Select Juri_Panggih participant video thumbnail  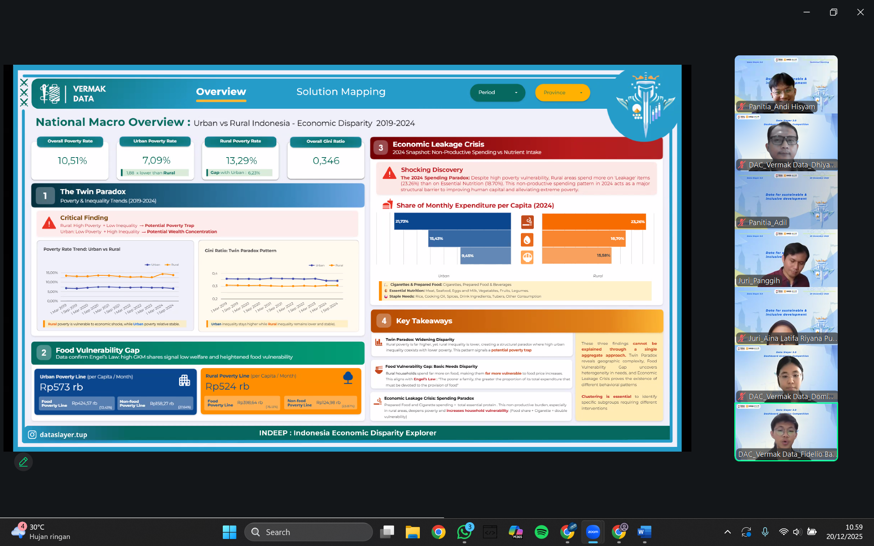click(786, 258)
